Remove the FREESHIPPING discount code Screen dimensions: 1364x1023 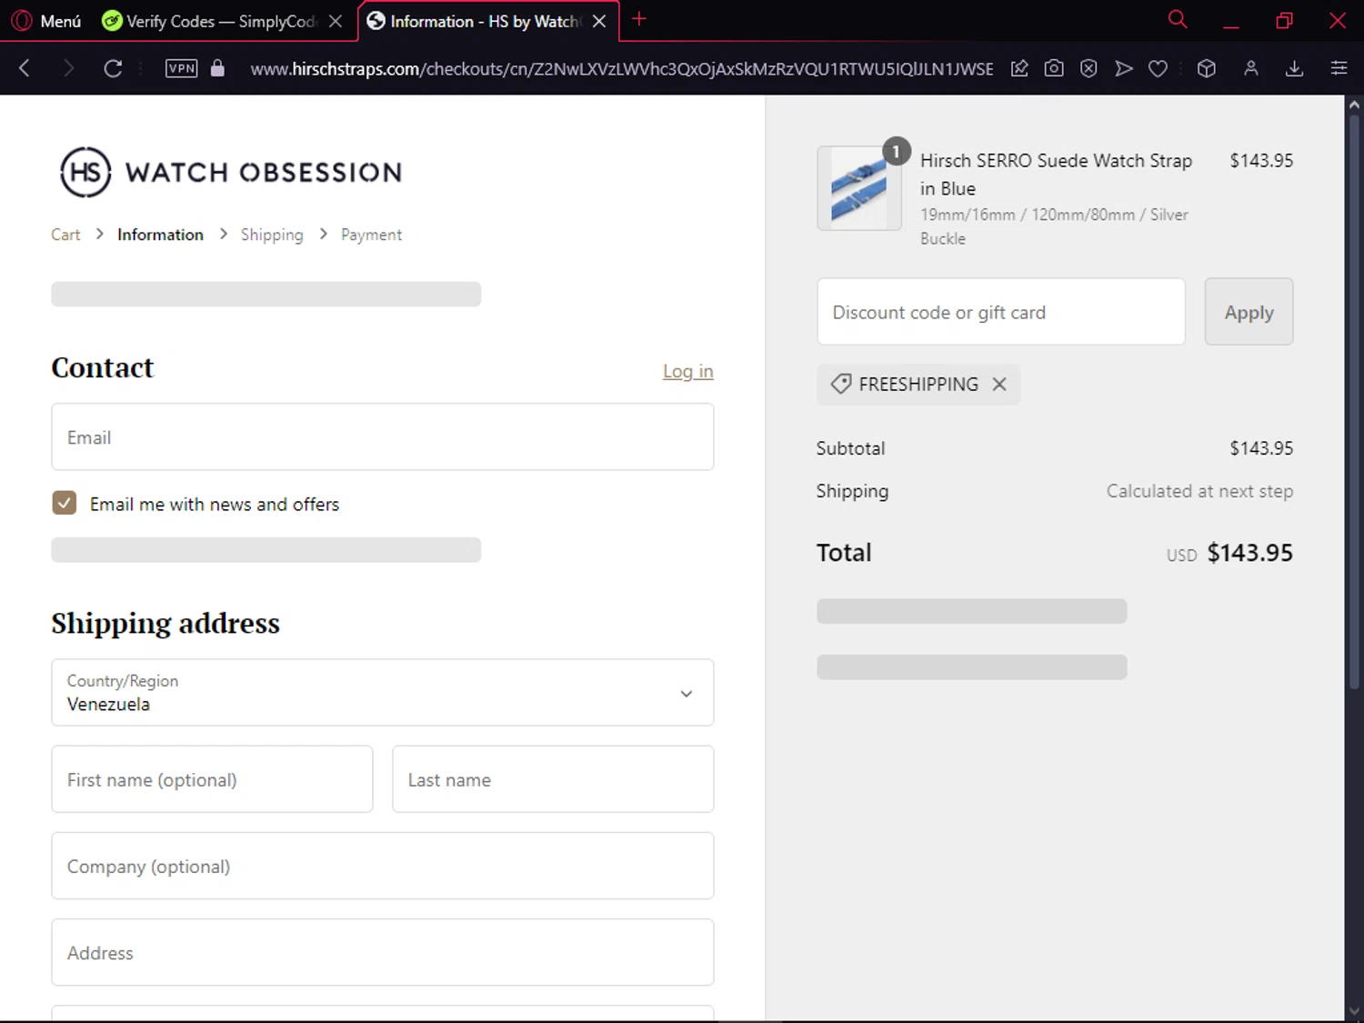point(999,384)
